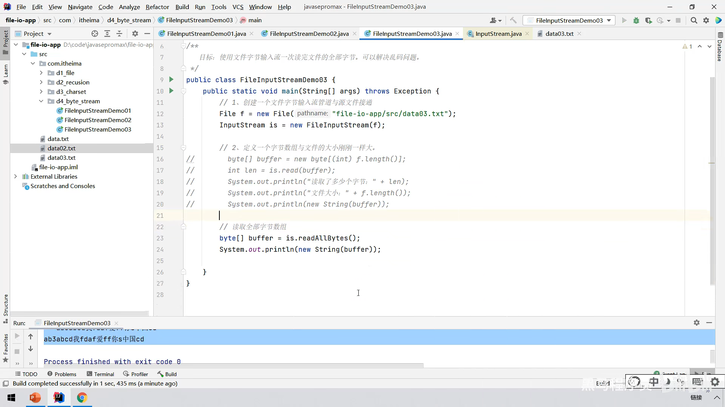Viewport: 725px width, 407px height.
Task: Click Collapse All icon in Project panel
Action: (119, 34)
